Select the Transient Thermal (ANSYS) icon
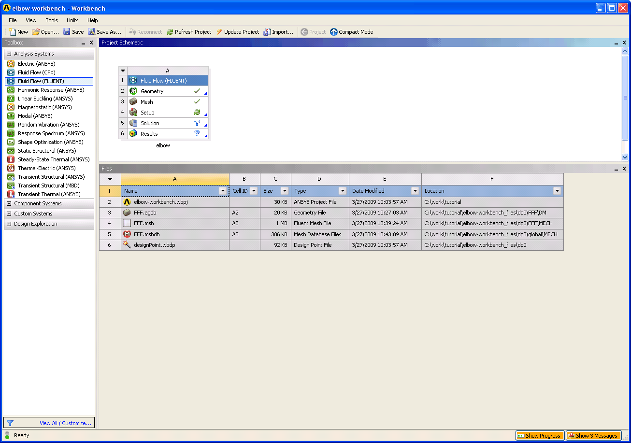Viewport: 631px width, 443px height. coord(11,194)
